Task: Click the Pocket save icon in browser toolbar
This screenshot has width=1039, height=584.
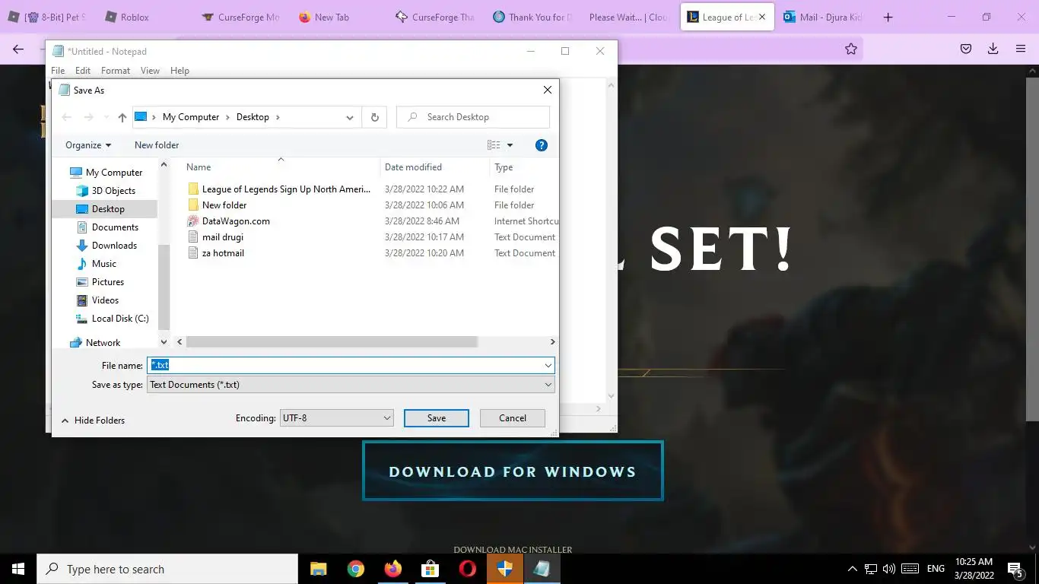Action: click(x=966, y=49)
